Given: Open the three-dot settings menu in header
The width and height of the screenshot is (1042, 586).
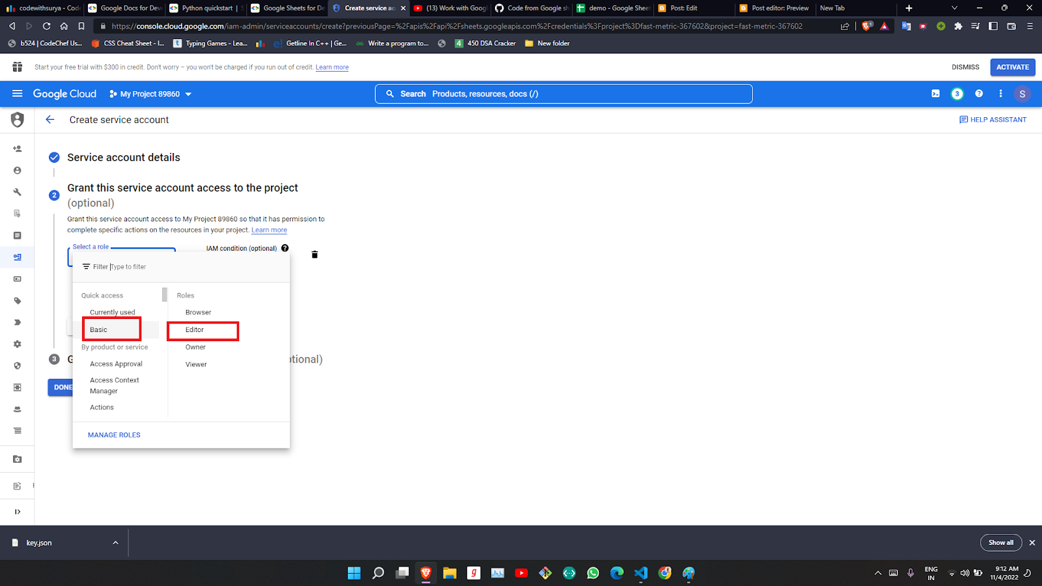Looking at the screenshot, I should click(x=1000, y=94).
